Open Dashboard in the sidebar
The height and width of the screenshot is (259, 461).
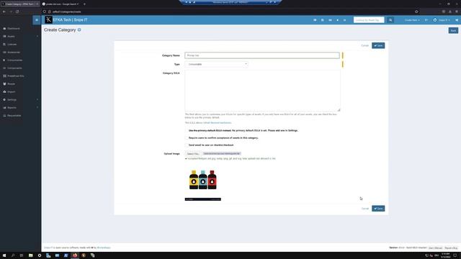[x=14, y=29]
